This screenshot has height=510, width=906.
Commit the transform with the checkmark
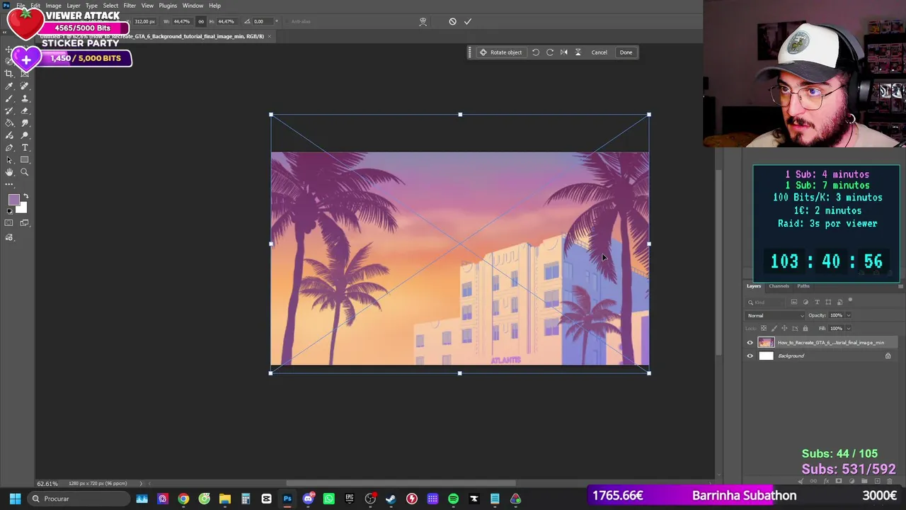tap(468, 21)
